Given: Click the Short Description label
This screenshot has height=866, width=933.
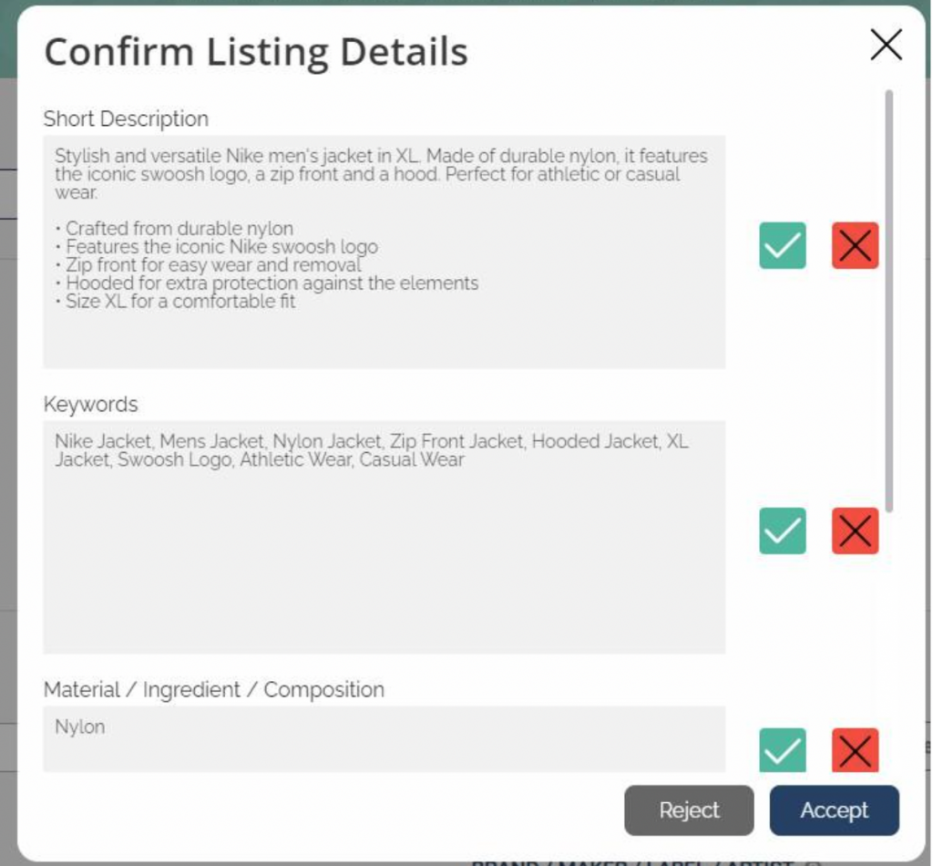Looking at the screenshot, I should (126, 119).
